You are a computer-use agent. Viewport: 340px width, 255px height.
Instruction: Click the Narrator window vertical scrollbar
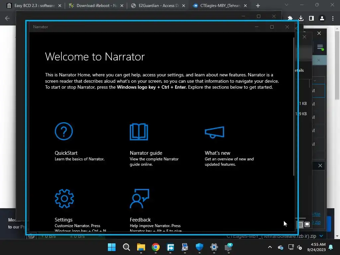click(x=294, y=106)
